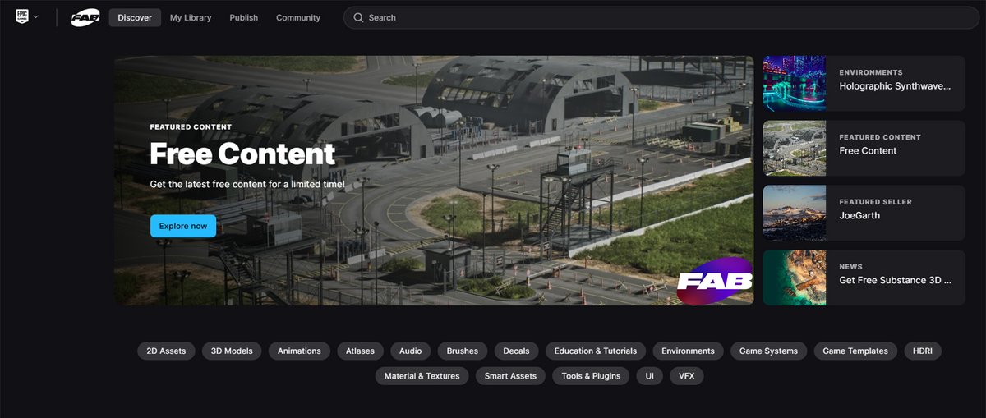
Task: Click the JoeGarth seller name
Action: pyautogui.click(x=859, y=216)
